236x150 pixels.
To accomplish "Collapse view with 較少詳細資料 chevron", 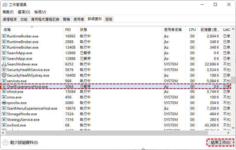I will tap(6, 143).
